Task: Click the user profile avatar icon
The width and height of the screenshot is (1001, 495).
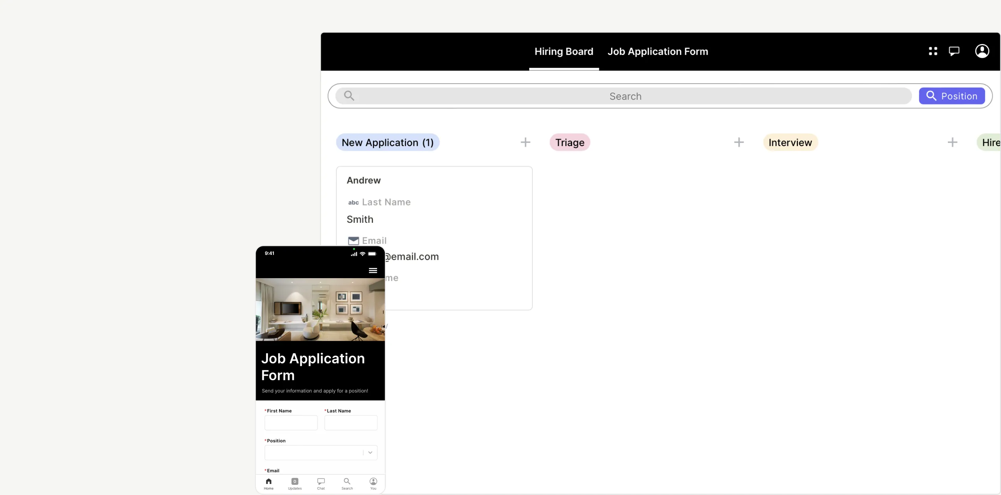Action: pyautogui.click(x=982, y=51)
